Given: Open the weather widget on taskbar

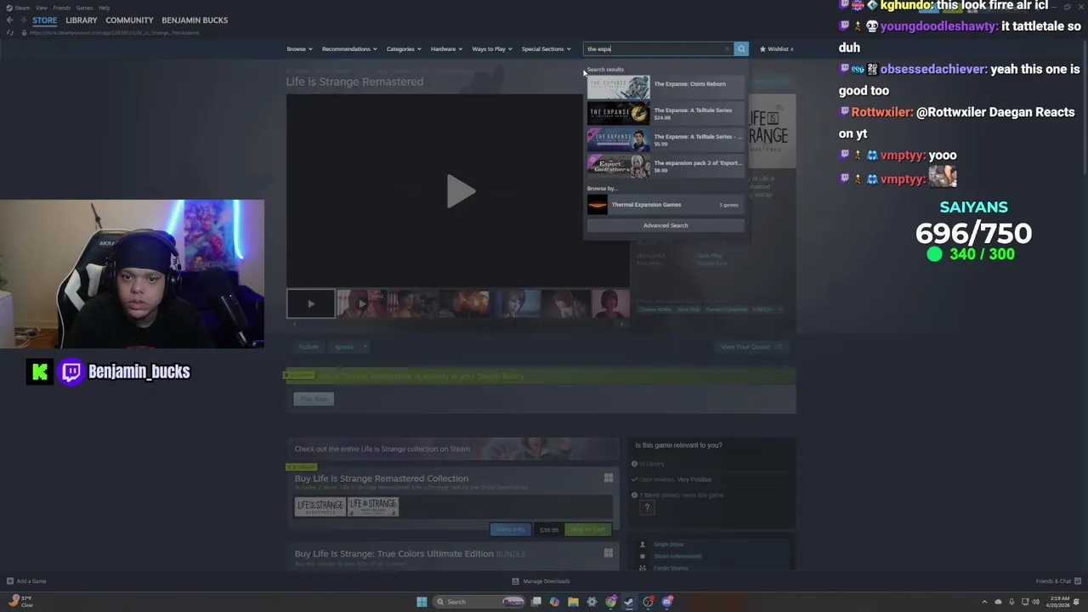Looking at the screenshot, I should [x=20, y=602].
